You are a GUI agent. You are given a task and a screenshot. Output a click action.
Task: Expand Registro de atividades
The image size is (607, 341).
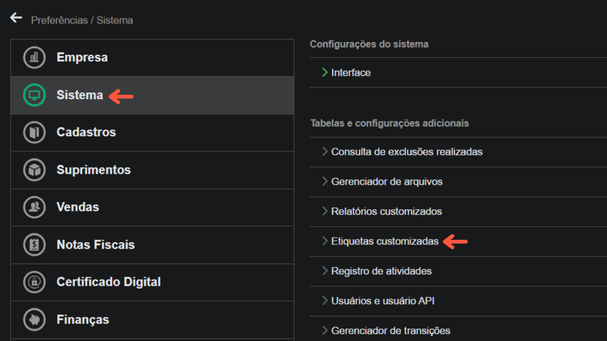(381, 271)
